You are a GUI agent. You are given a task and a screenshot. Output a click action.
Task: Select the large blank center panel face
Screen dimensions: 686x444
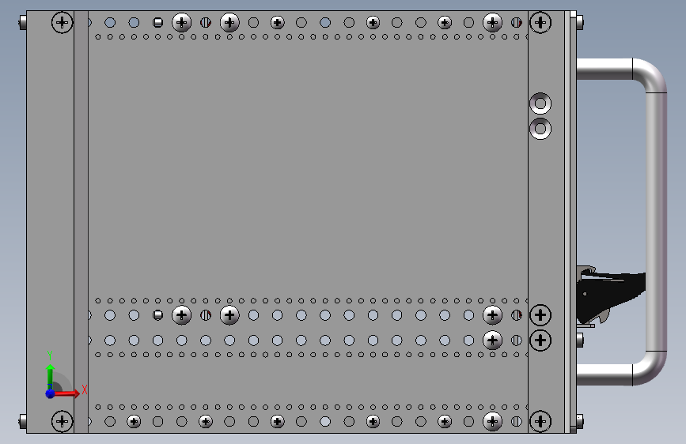[x=308, y=168]
